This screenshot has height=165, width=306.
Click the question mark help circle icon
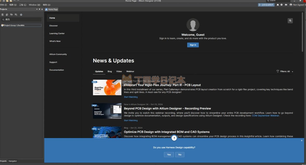point(174,138)
